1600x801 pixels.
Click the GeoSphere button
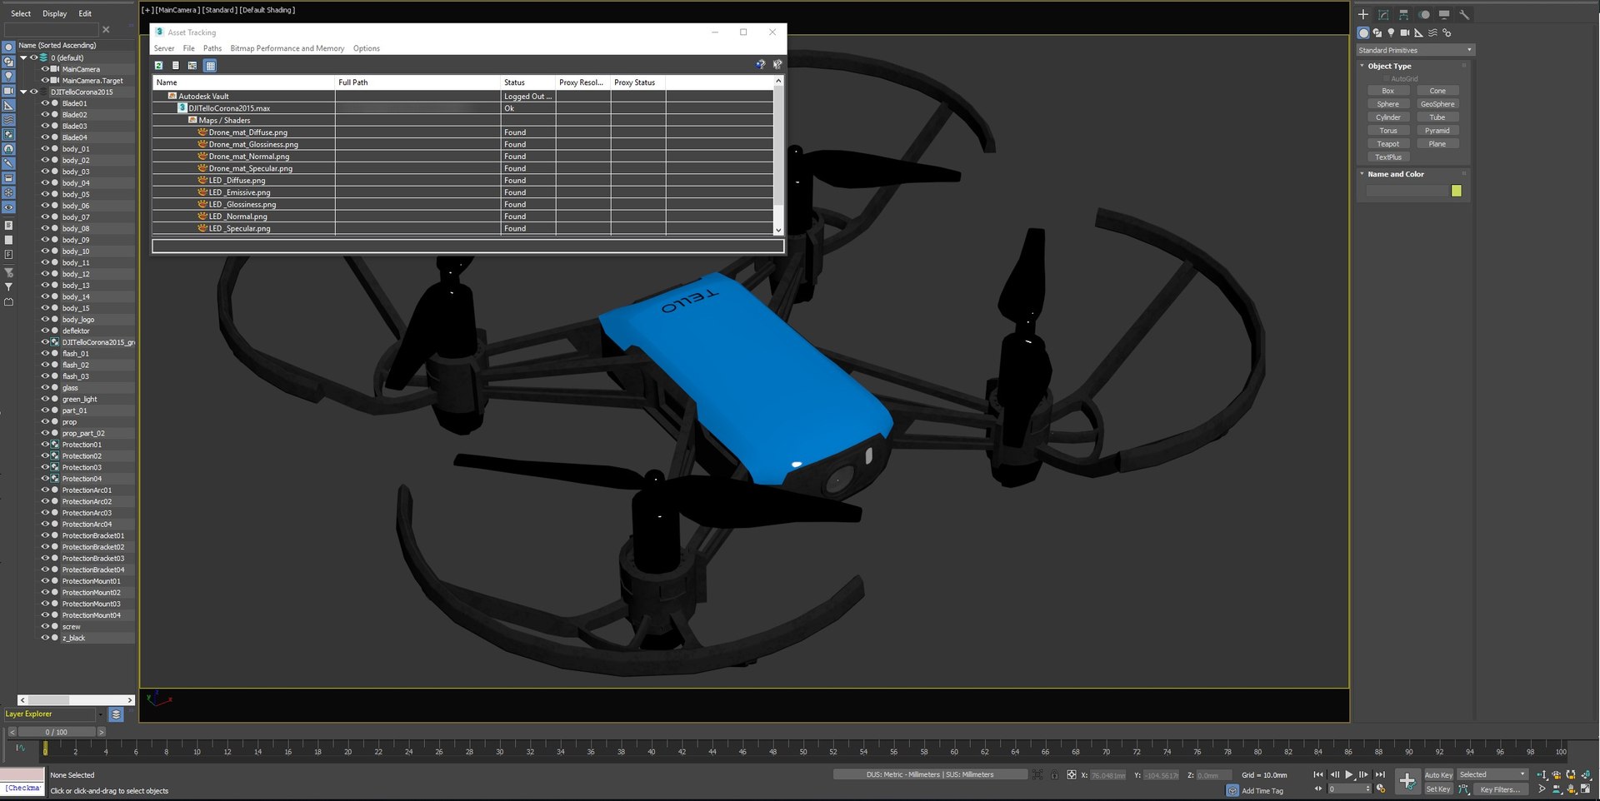coord(1437,104)
